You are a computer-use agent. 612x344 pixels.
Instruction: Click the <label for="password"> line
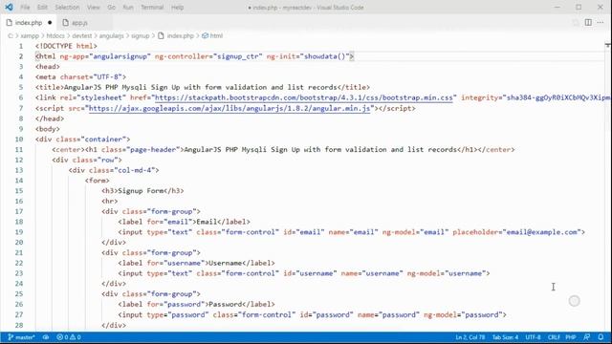coord(196,304)
